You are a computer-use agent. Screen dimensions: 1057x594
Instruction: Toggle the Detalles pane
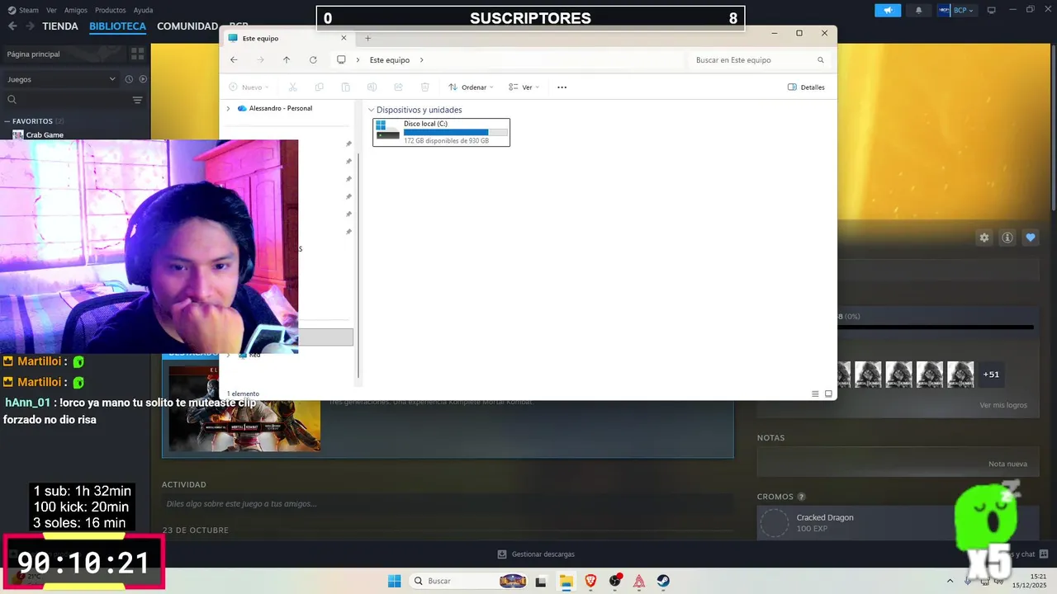tap(806, 87)
